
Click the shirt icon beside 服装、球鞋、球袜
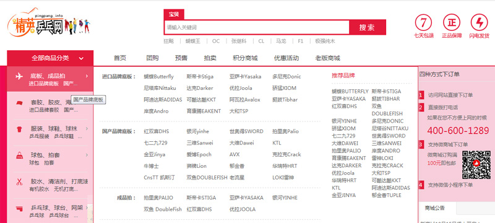coord(19,129)
